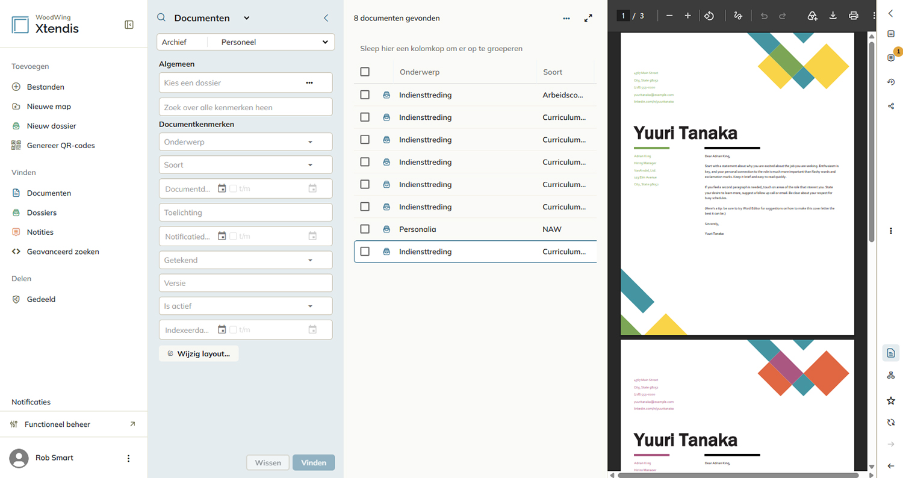The image size is (903, 478).
Task: Activate the freehand draw tool in PDF toolbar
Action: click(738, 16)
